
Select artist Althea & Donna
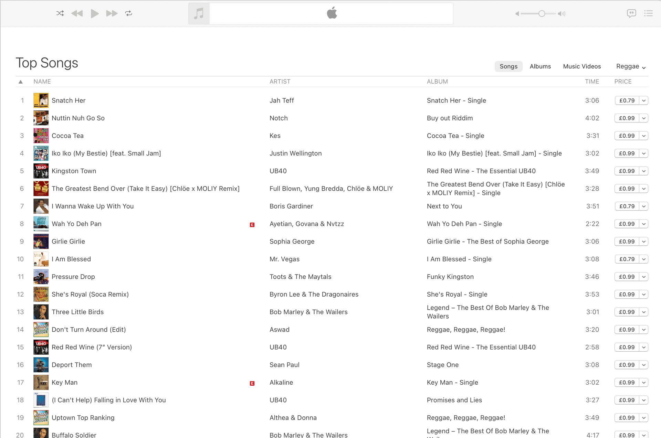click(293, 418)
